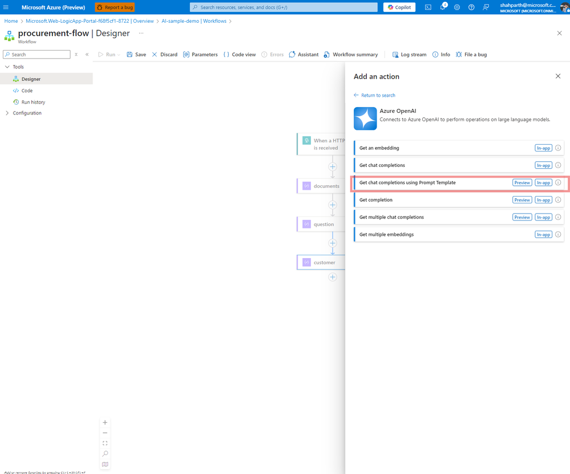Select the customer workflow node
The height and width of the screenshot is (474, 570).
point(321,263)
